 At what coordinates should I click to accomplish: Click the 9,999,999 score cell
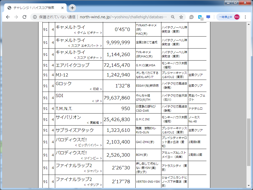[x=119, y=42]
